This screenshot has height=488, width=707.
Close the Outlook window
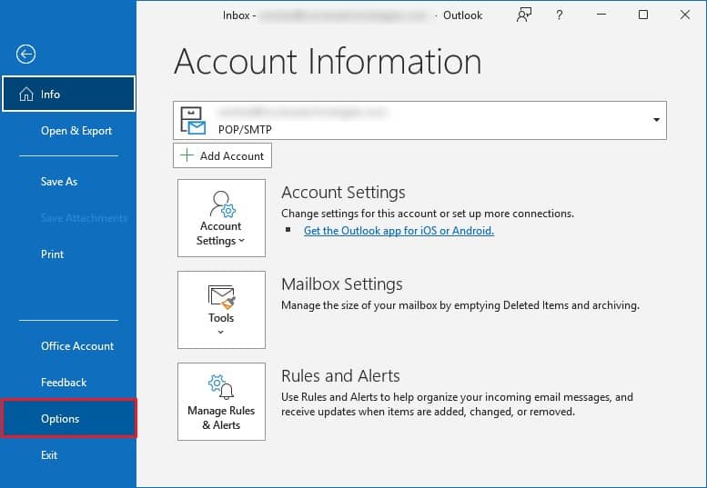tap(685, 15)
